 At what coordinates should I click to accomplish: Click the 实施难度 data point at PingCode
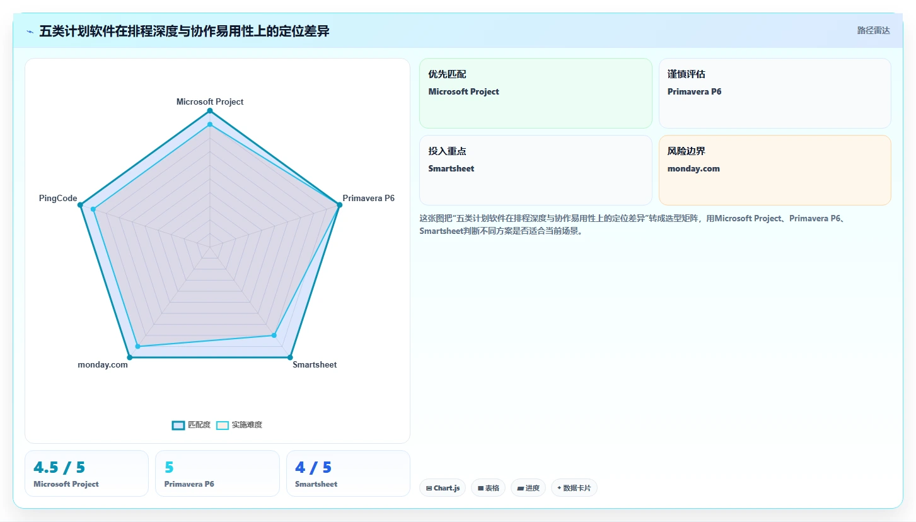point(93,209)
